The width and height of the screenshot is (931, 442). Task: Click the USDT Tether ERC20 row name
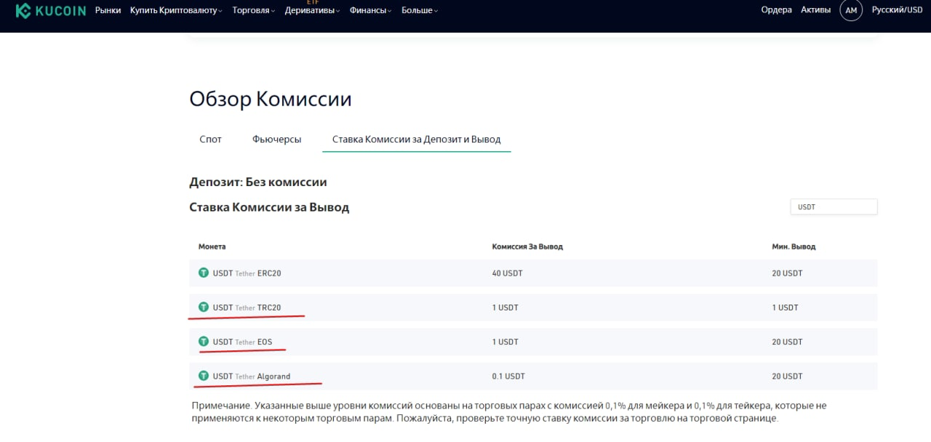click(247, 273)
